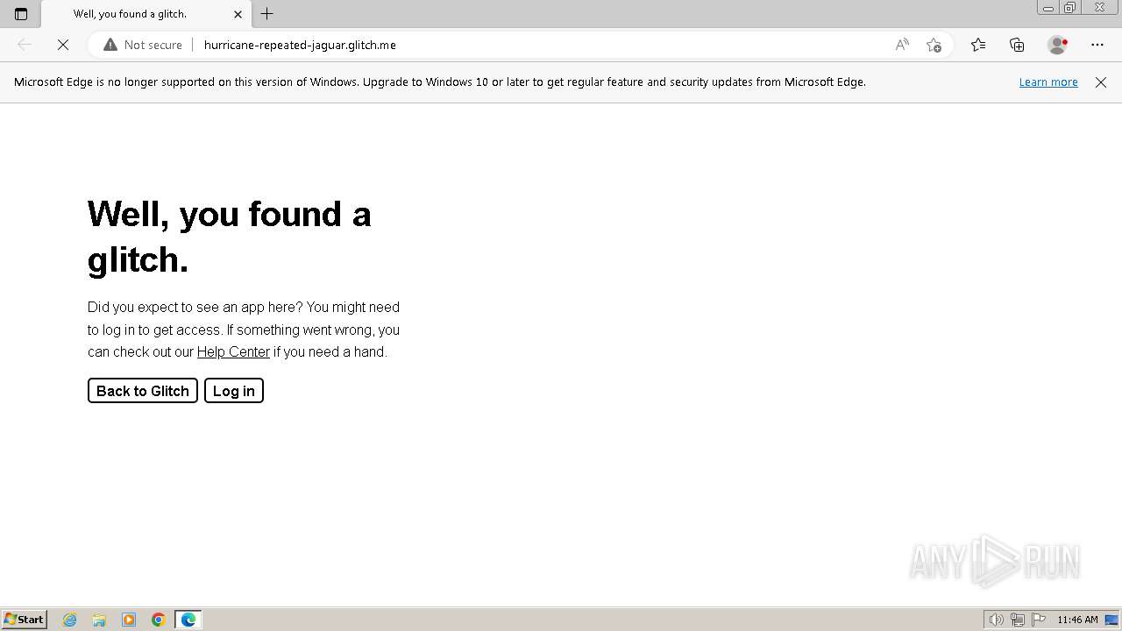Launch Google Chrome from taskbar
This screenshot has width=1122, height=631.
(159, 620)
